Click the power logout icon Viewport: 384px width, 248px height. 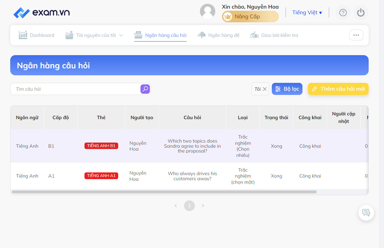click(361, 13)
